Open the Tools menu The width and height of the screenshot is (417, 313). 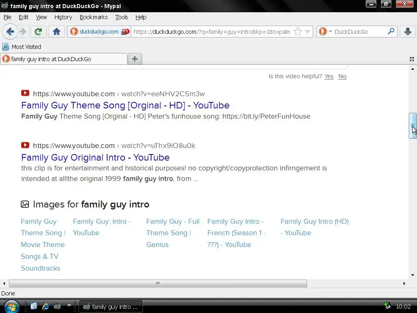click(x=121, y=17)
